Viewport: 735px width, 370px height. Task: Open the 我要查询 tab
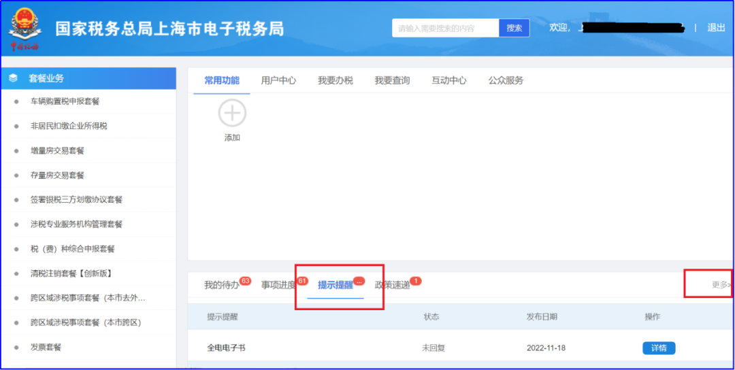[x=392, y=80]
